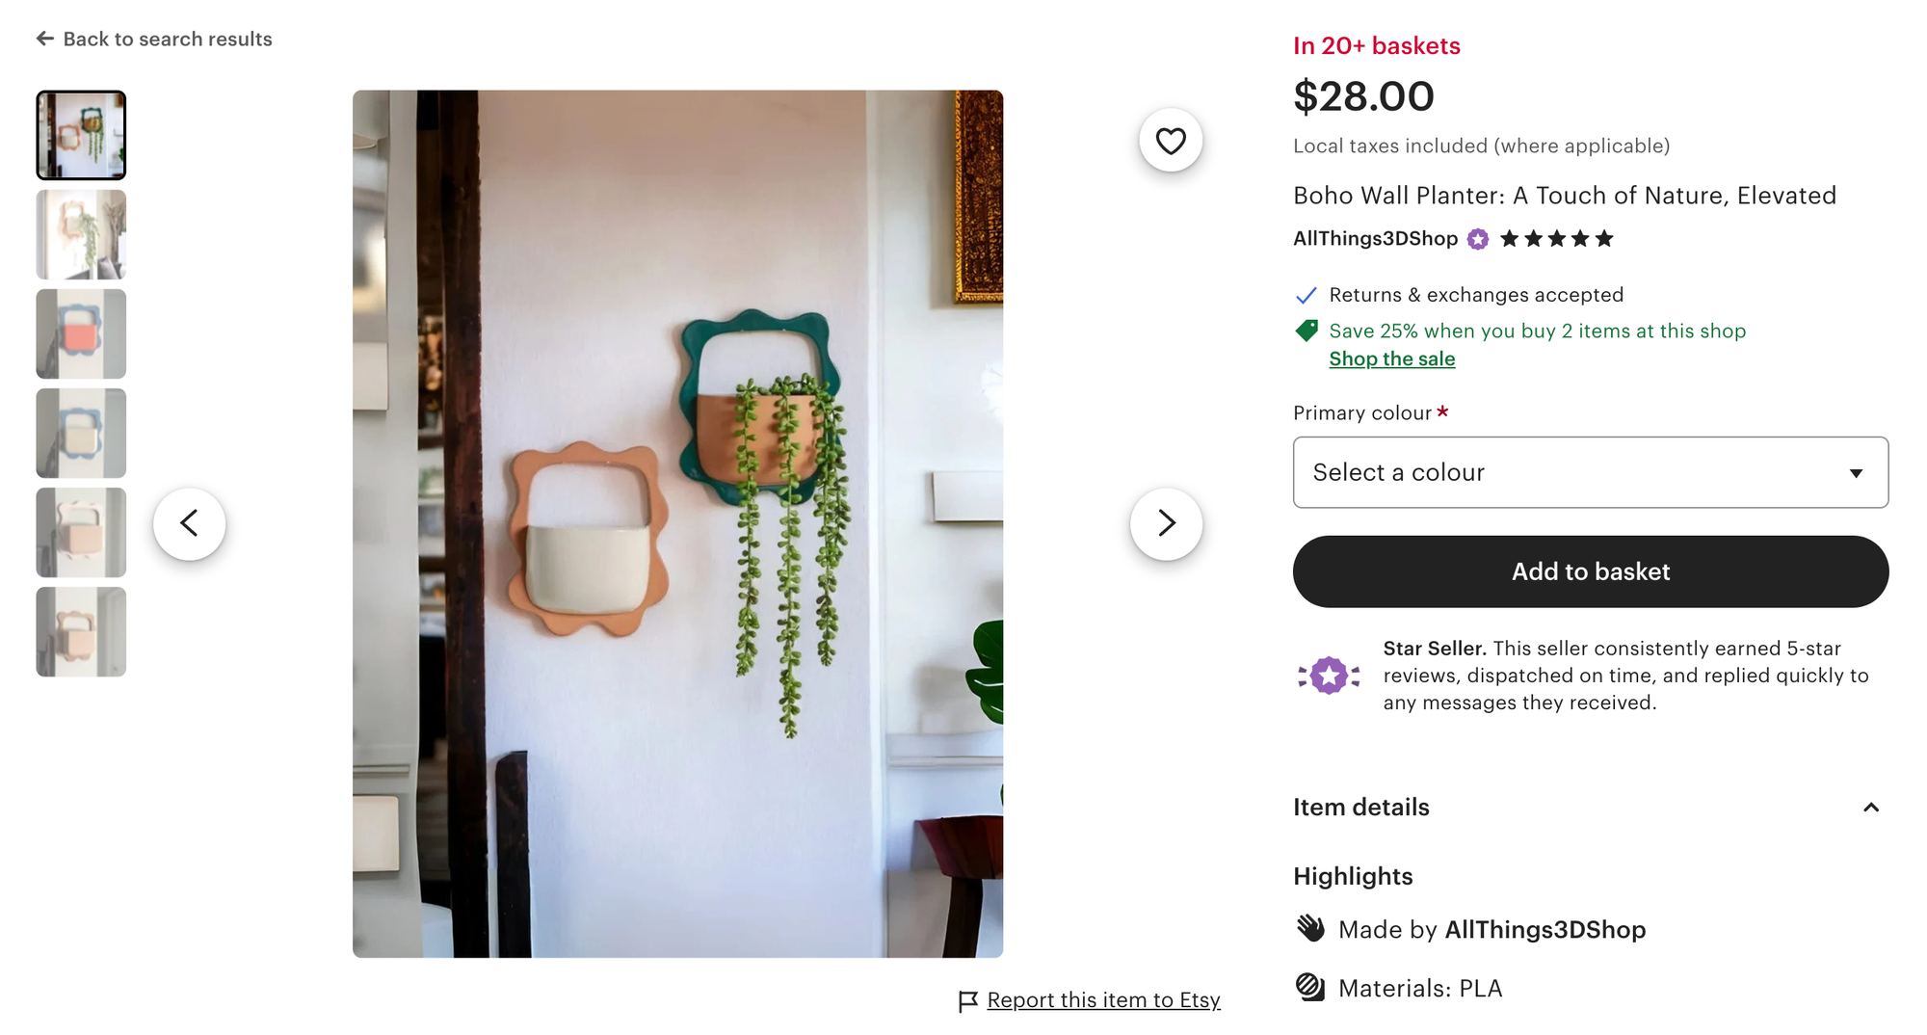1927x1035 pixels.
Task: Click the heart icon to favourite this item
Action: 1171,139
